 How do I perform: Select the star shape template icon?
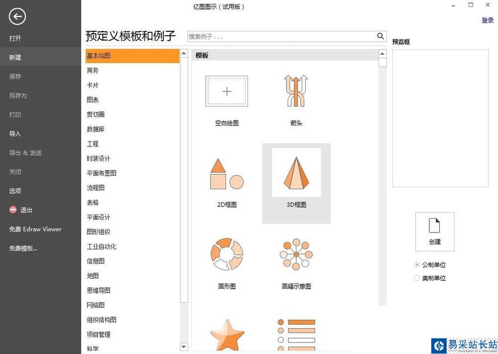pyautogui.click(x=227, y=335)
